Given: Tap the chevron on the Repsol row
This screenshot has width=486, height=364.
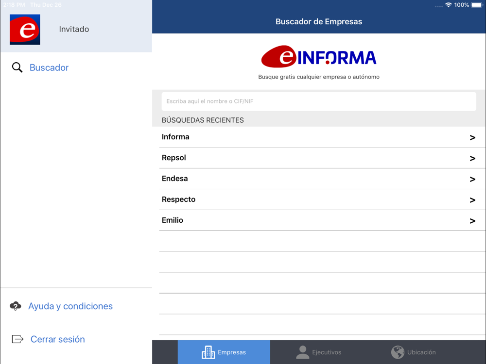Looking at the screenshot, I should pyautogui.click(x=472, y=159).
